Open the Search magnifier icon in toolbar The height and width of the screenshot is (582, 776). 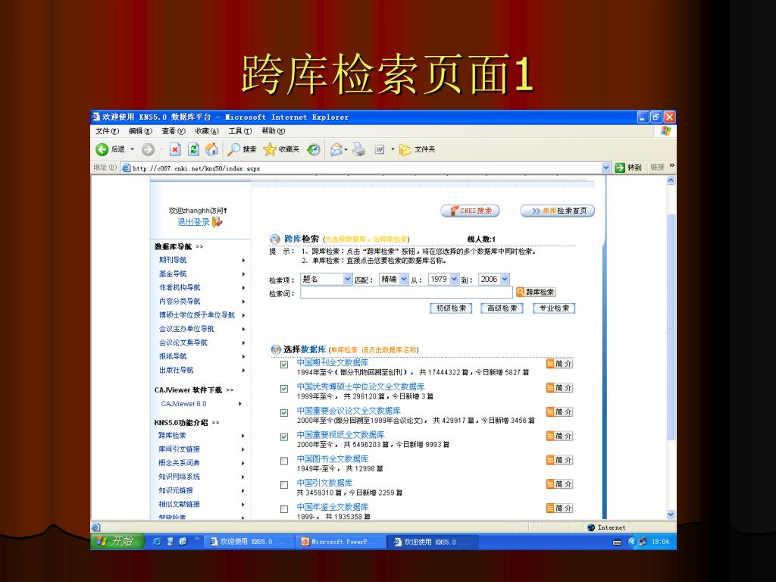pos(233,149)
